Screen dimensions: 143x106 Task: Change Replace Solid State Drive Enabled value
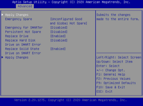[58, 49]
